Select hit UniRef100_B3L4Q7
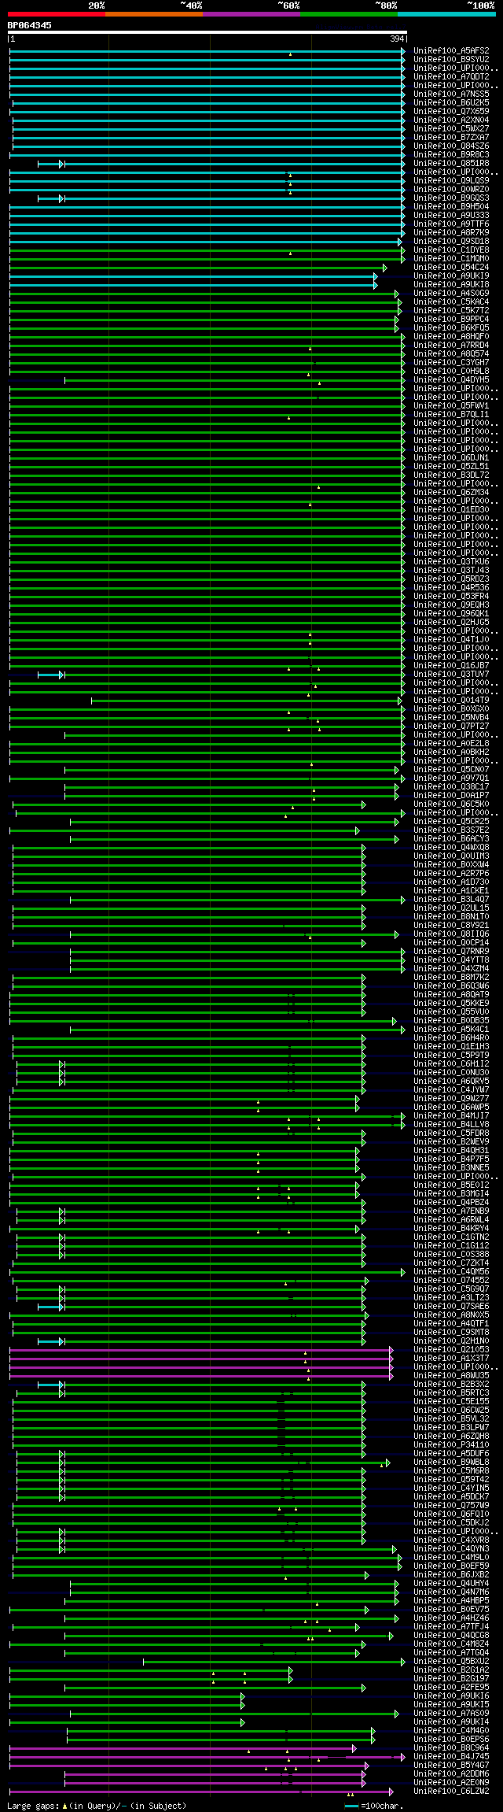Image resolution: width=503 pixels, height=1812 pixels. 451,899
